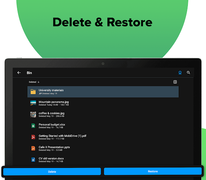This screenshot has width=206, height=180.
Task: Select the Mountain panorama.jpg thumbnail
Action: pyautogui.click(x=33, y=103)
